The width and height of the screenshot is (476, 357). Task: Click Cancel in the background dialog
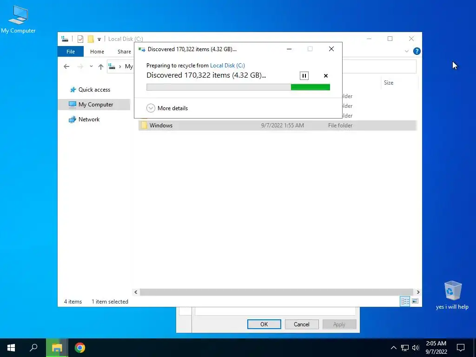pyautogui.click(x=301, y=324)
